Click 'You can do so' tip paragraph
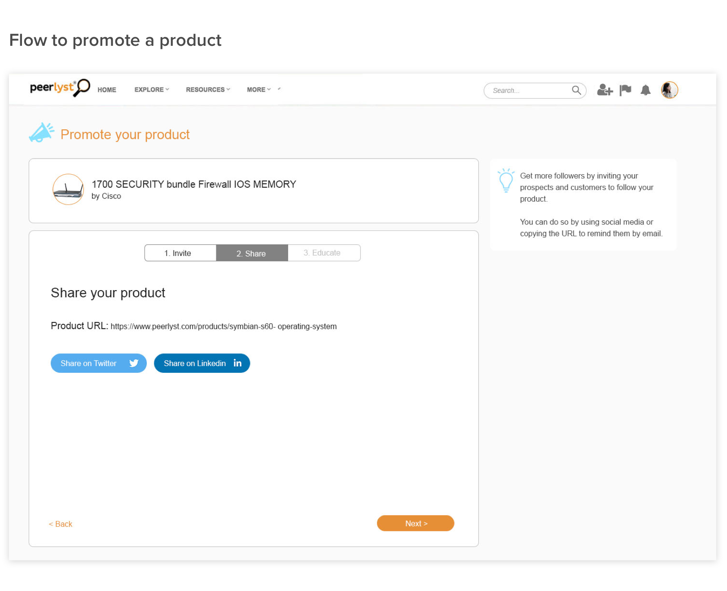Image resolution: width=727 pixels, height=591 pixels. 591,228
